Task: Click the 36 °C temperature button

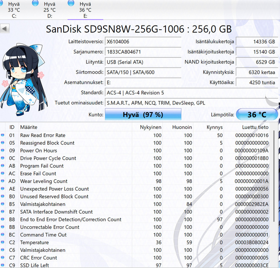Action: click(257, 114)
